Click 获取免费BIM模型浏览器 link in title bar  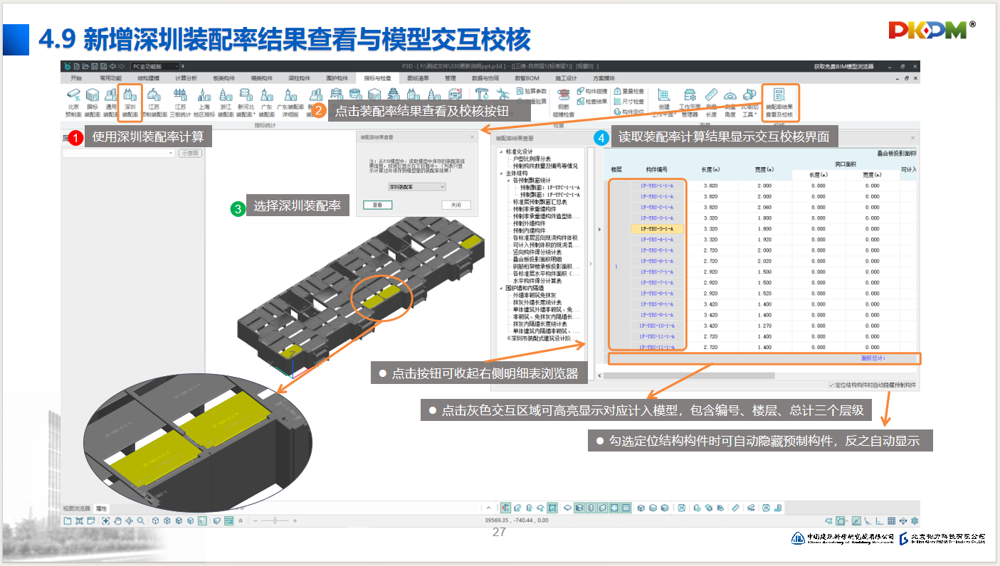[843, 66]
